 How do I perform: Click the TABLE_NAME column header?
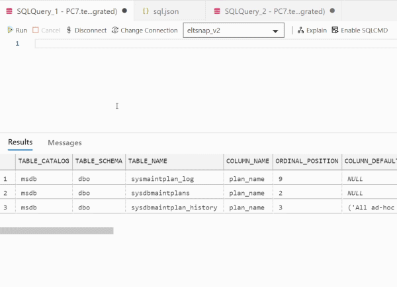coord(175,161)
